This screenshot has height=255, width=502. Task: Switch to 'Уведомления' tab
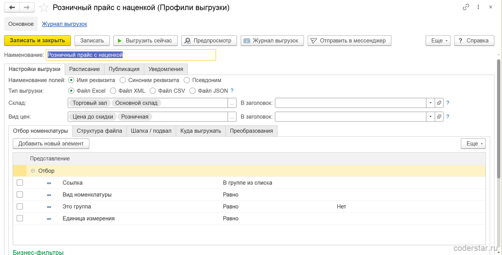166,69
